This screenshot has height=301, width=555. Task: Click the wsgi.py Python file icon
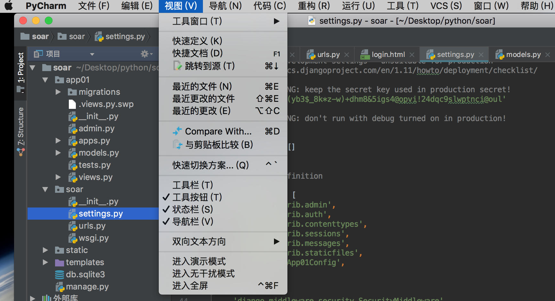point(73,238)
